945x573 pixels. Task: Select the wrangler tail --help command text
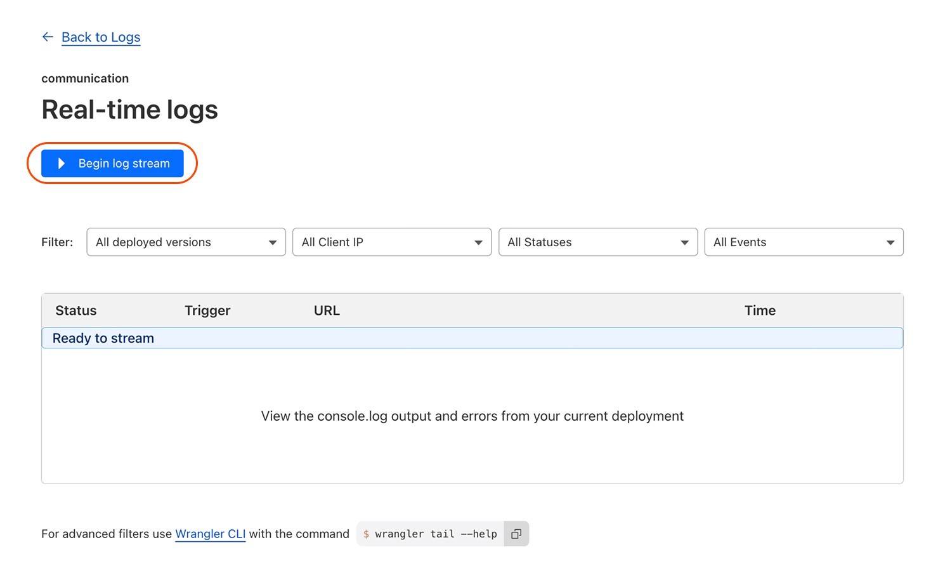click(436, 534)
